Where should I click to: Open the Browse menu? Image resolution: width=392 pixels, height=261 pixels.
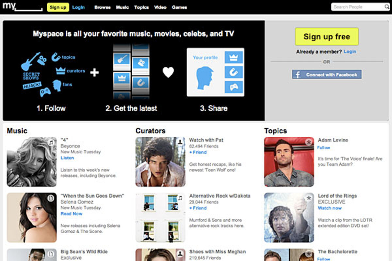(x=103, y=7)
